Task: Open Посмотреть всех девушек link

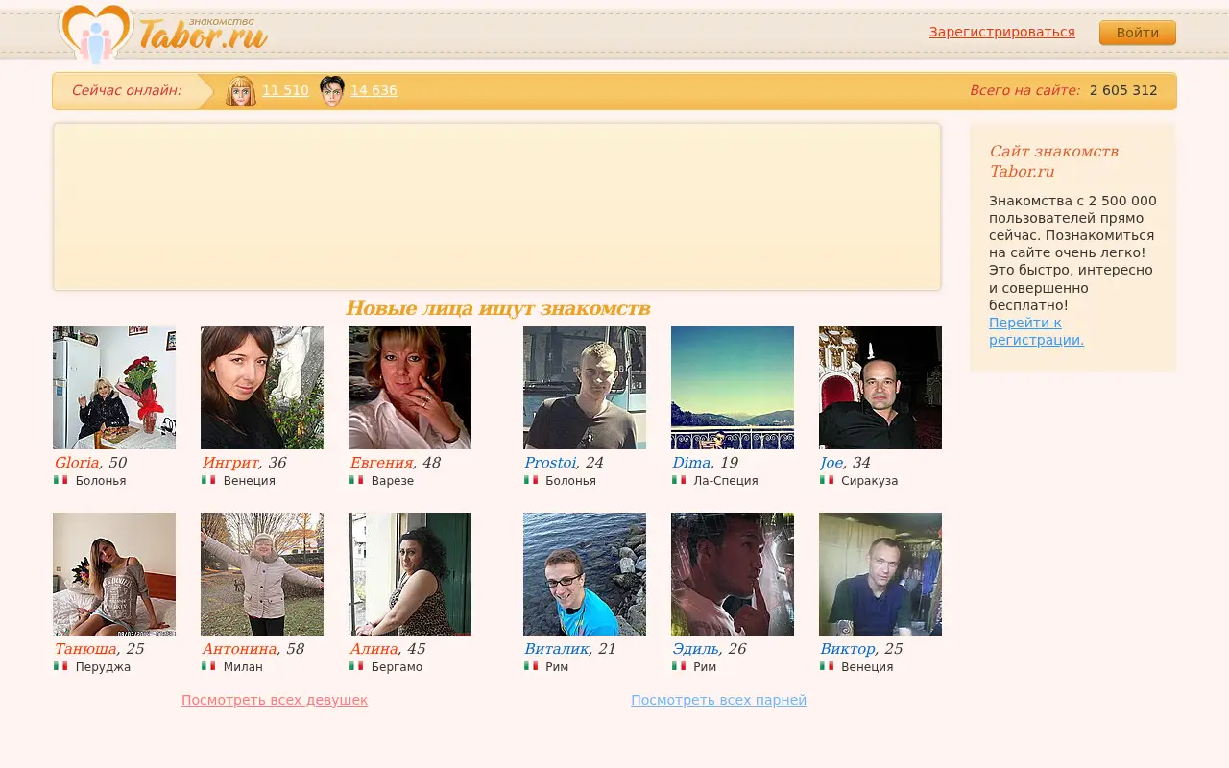Action: (275, 700)
